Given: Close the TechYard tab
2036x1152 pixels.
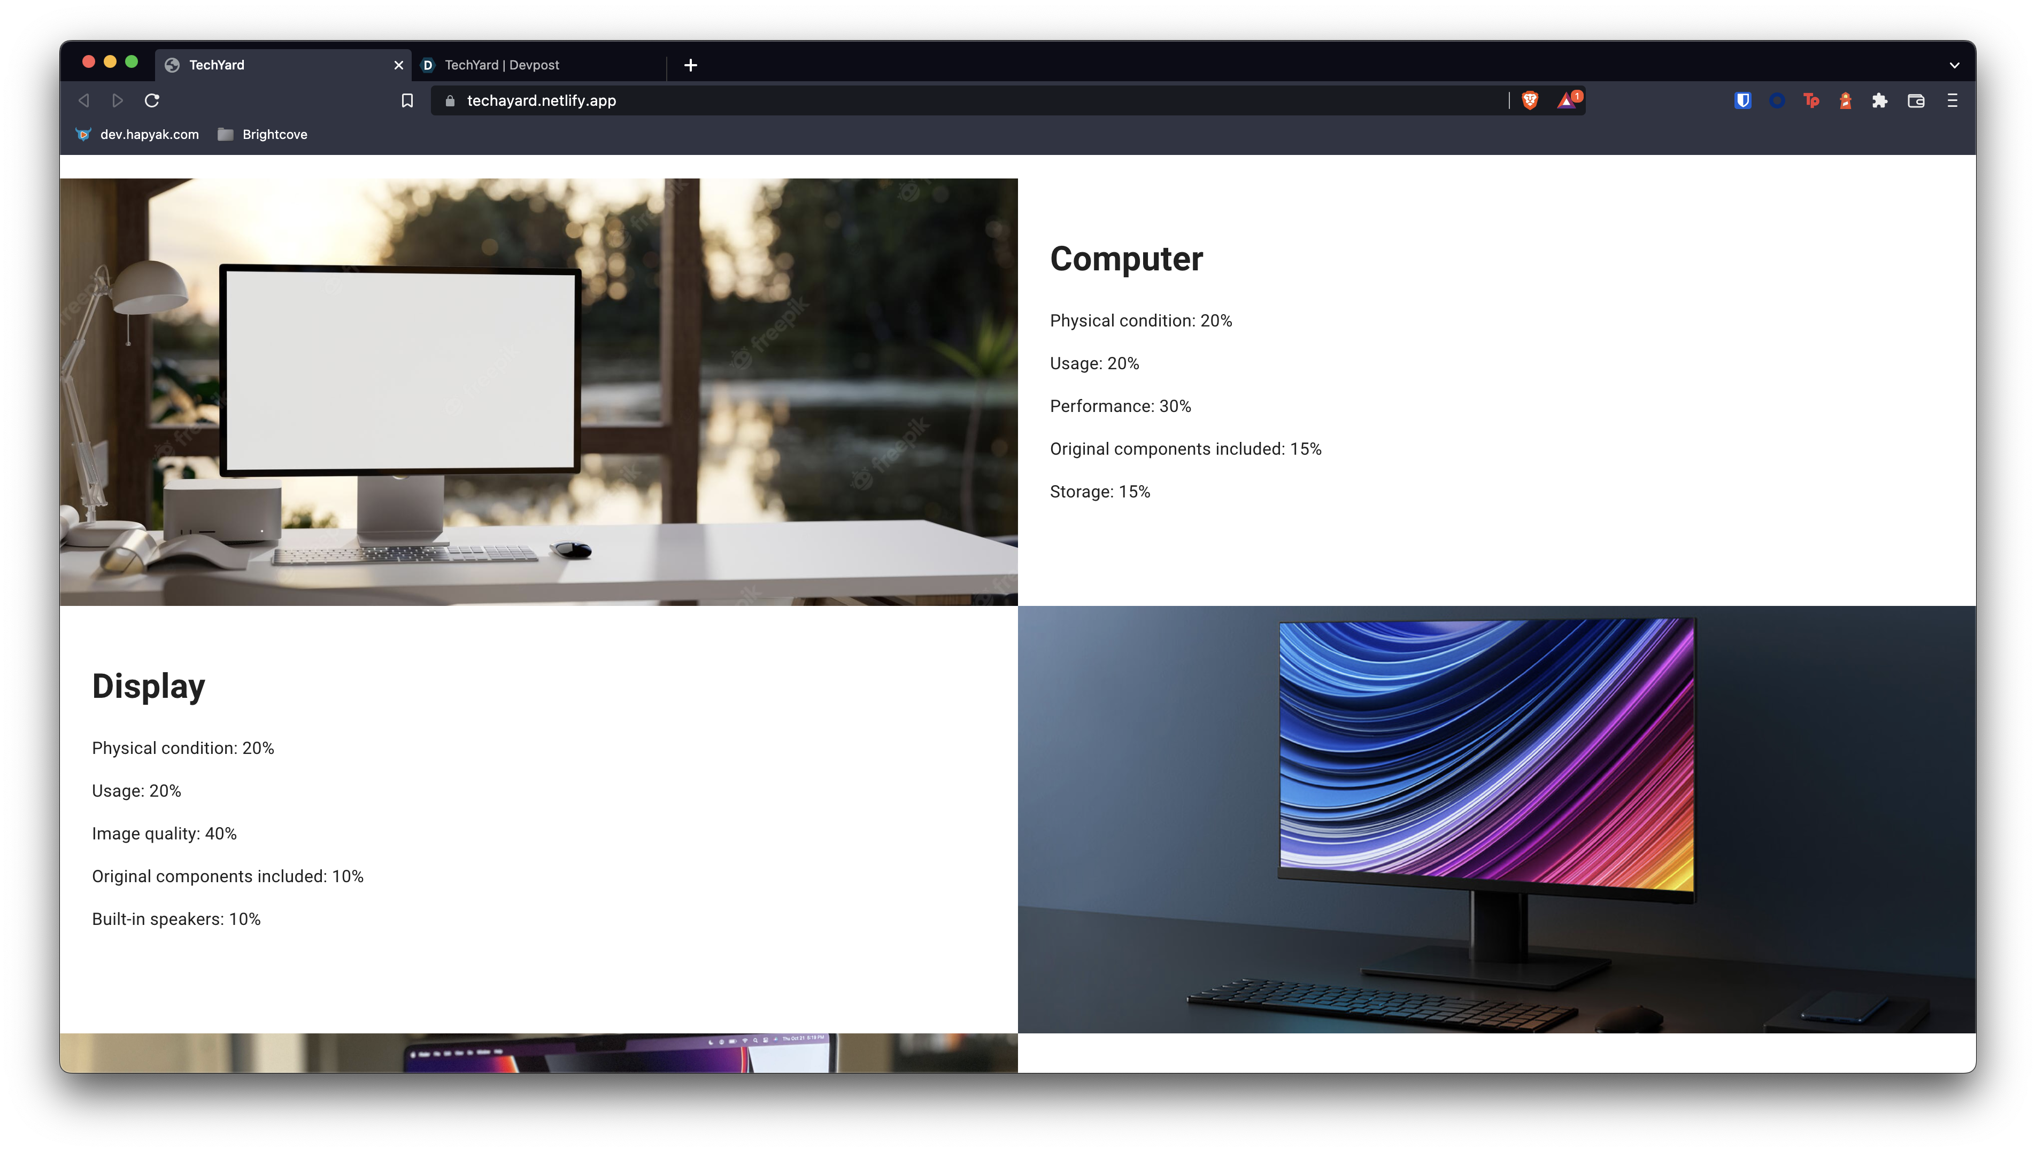Looking at the screenshot, I should point(398,65).
